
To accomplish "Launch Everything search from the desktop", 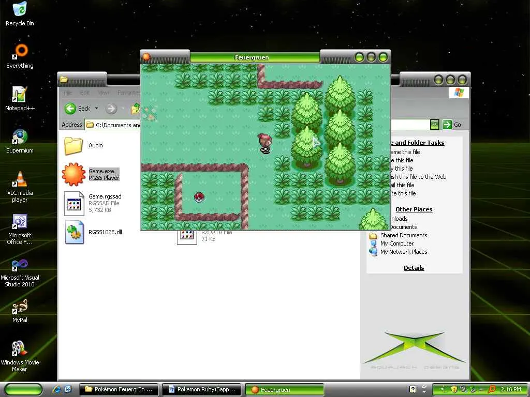I will pyautogui.click(x=20, y=56).
